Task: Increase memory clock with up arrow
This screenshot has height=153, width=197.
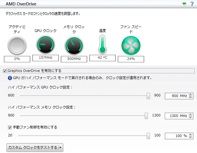Action: (x=190, y=114)
